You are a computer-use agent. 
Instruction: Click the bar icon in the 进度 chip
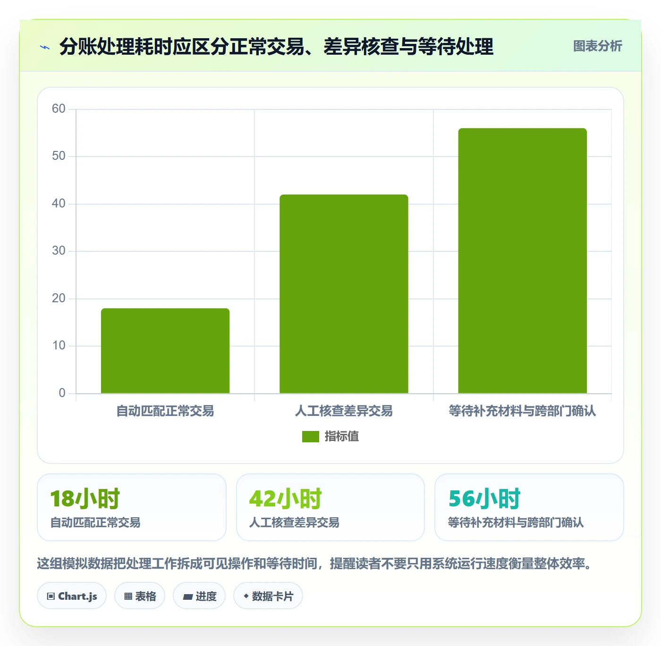point(187,597)
